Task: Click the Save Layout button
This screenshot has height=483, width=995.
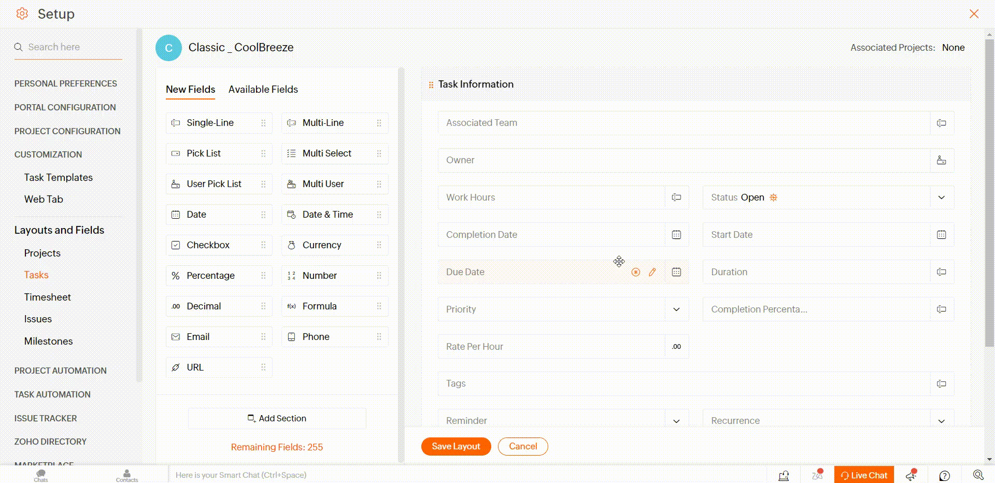Action: (456, 446)
